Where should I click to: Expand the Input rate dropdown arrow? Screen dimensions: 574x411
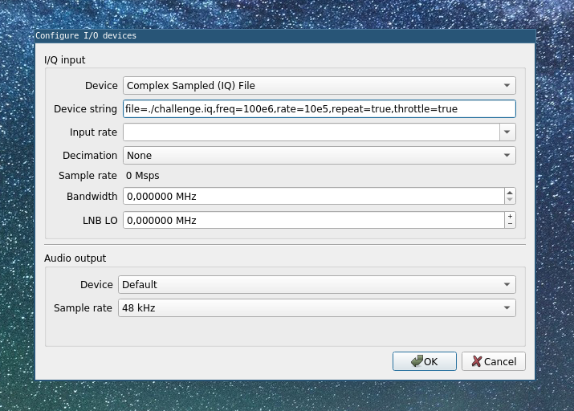pos(507,132)
